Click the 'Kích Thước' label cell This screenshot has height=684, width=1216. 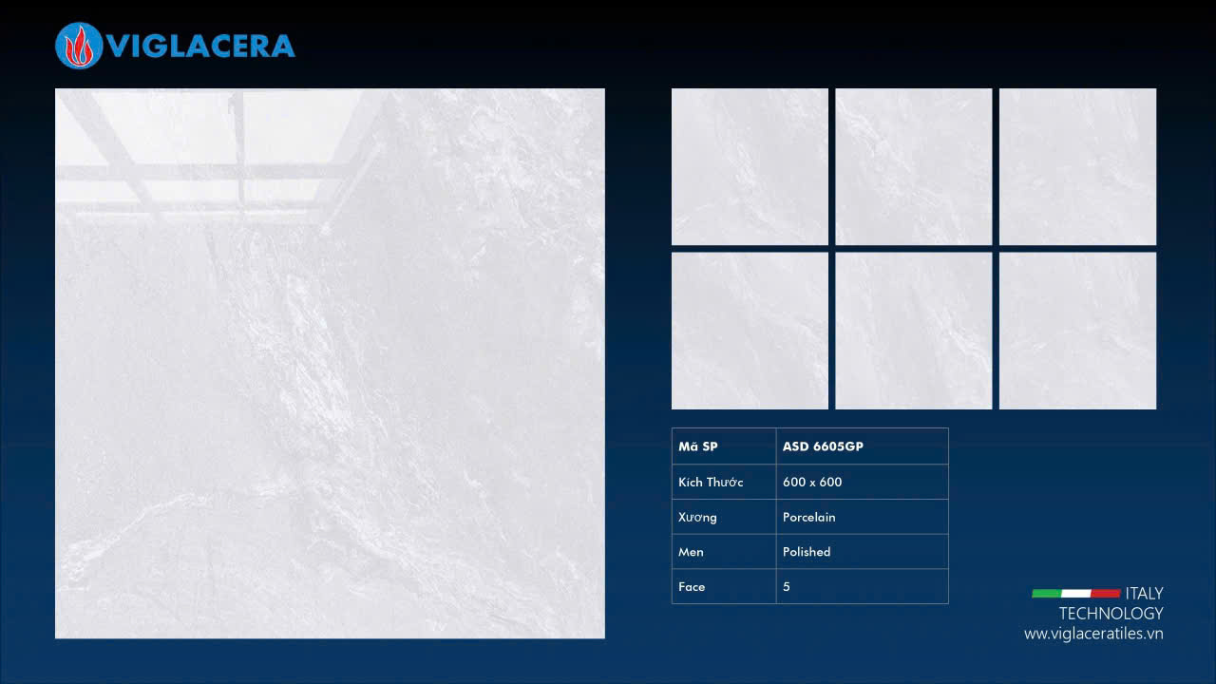(x=724, y=482)
